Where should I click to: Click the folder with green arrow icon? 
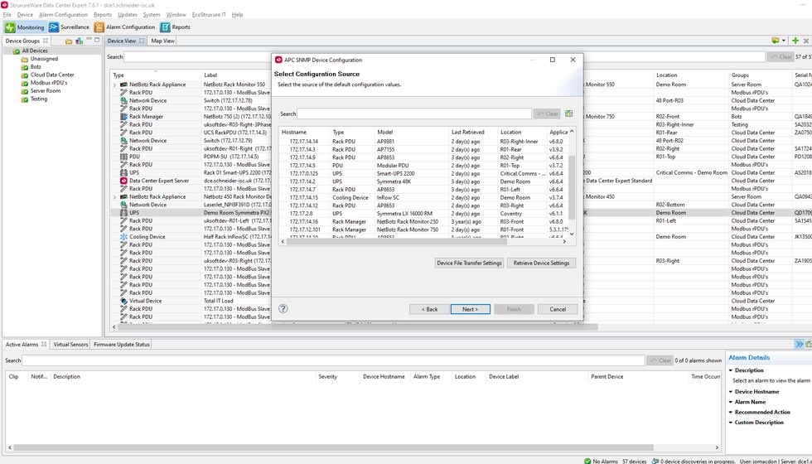click(x=775, y=41)
